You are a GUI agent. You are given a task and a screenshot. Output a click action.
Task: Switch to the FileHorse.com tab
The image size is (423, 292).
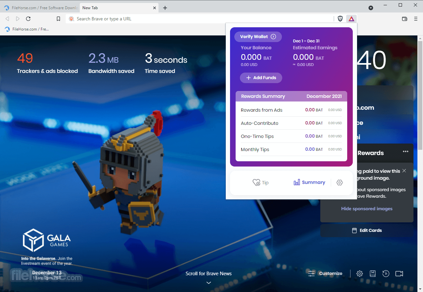[41, 8]
